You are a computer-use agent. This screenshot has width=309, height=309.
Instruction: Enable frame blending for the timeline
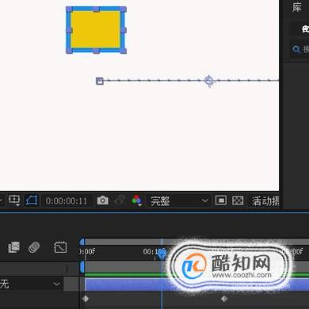pos(13,247)
